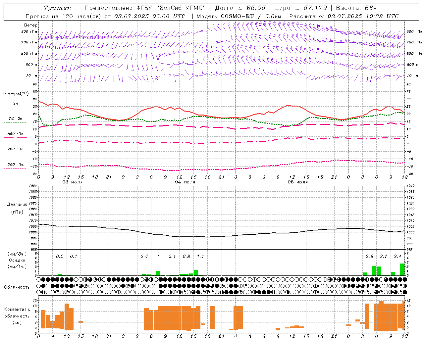Click the 'Модель COSMO-RU / 6.6км' label

coord(239,16)
